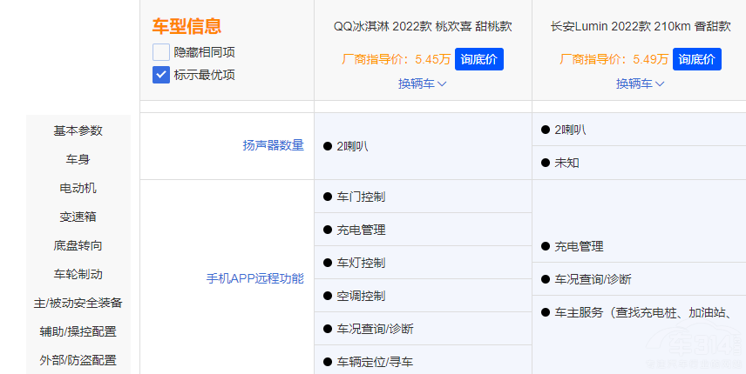Viewport: 746px width, 374px height.
Task: Click 询底价 button for QQ冰淇淋
Action: pos(478,59)
